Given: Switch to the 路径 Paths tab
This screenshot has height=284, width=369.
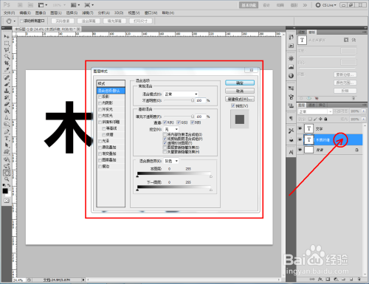Looking at the screenshot, I should click(x=322, y=105).
